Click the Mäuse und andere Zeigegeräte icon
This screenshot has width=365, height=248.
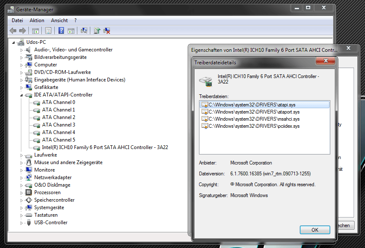pos(28,162)
